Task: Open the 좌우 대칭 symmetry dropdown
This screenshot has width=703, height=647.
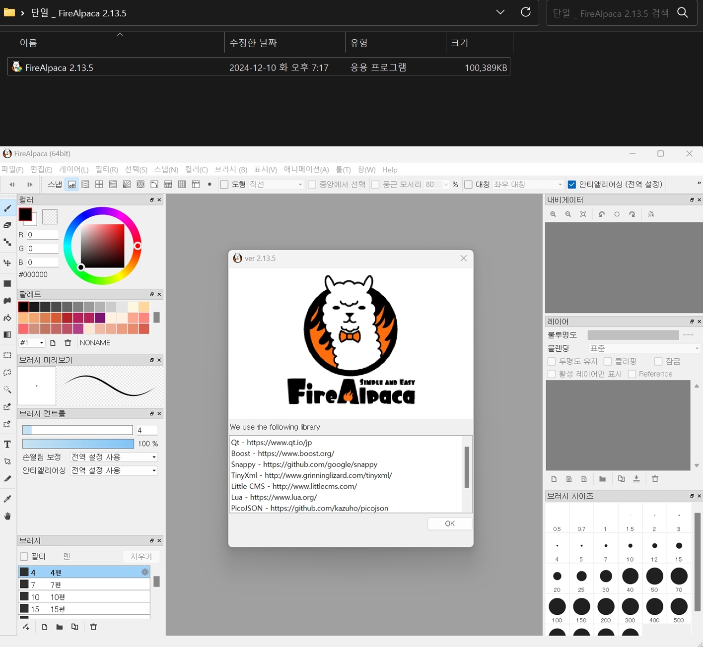Action: (x=528, y=185)
